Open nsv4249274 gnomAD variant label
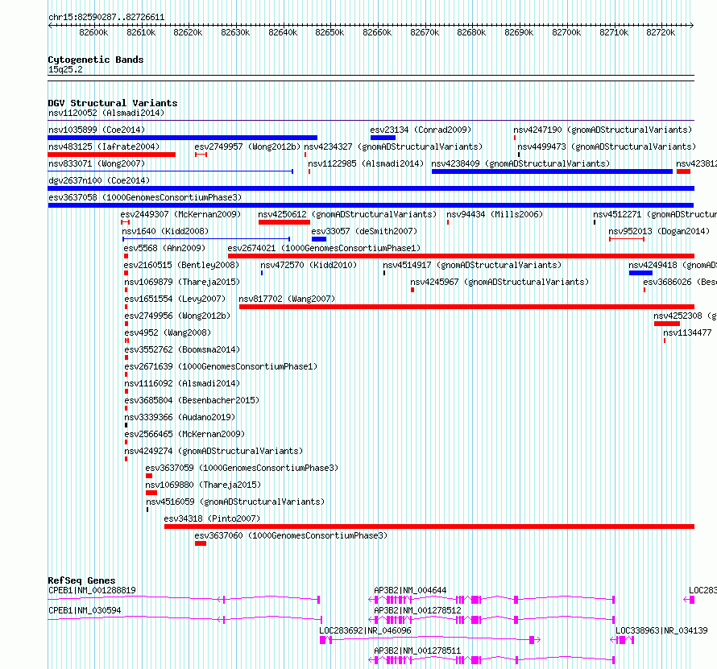The width and height of the screenshot is (717, 669). tap(213, 451)
